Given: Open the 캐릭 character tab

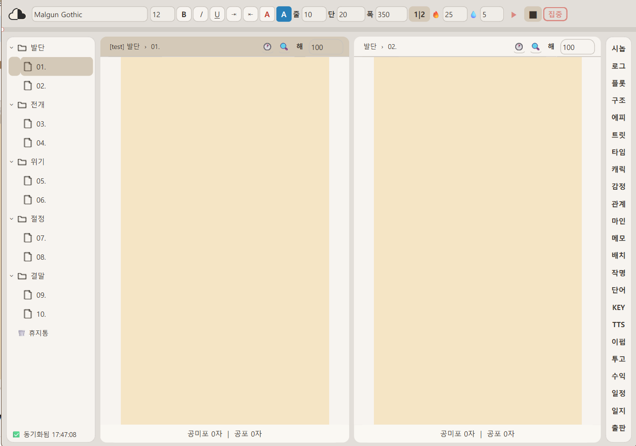Looking at the screenshot, I should [x=618, y=169].
